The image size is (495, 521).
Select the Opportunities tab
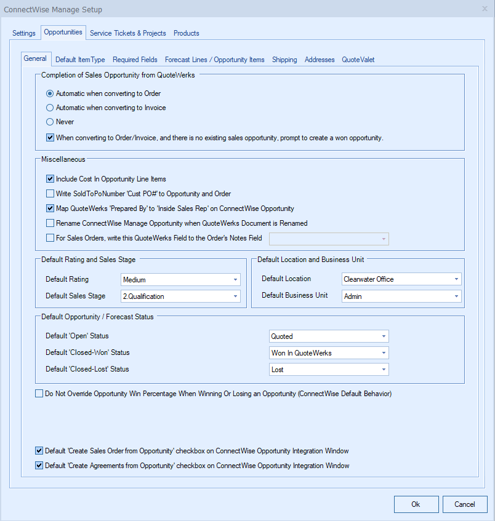tap(63, 32)
